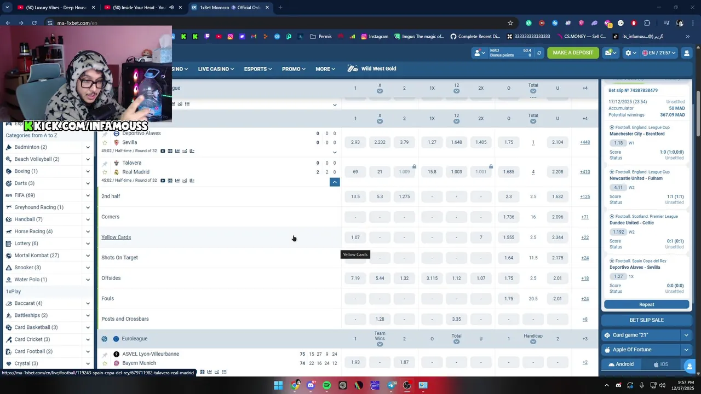Open Spotify from the taskbar
The height and width of the screenshot is (394, 701).
click(327, 385)
